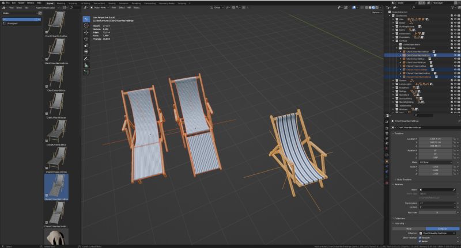Select the Transform tool
Image resolution: width=461 pixels, height=248 pixels.
[x=86, y=52]
